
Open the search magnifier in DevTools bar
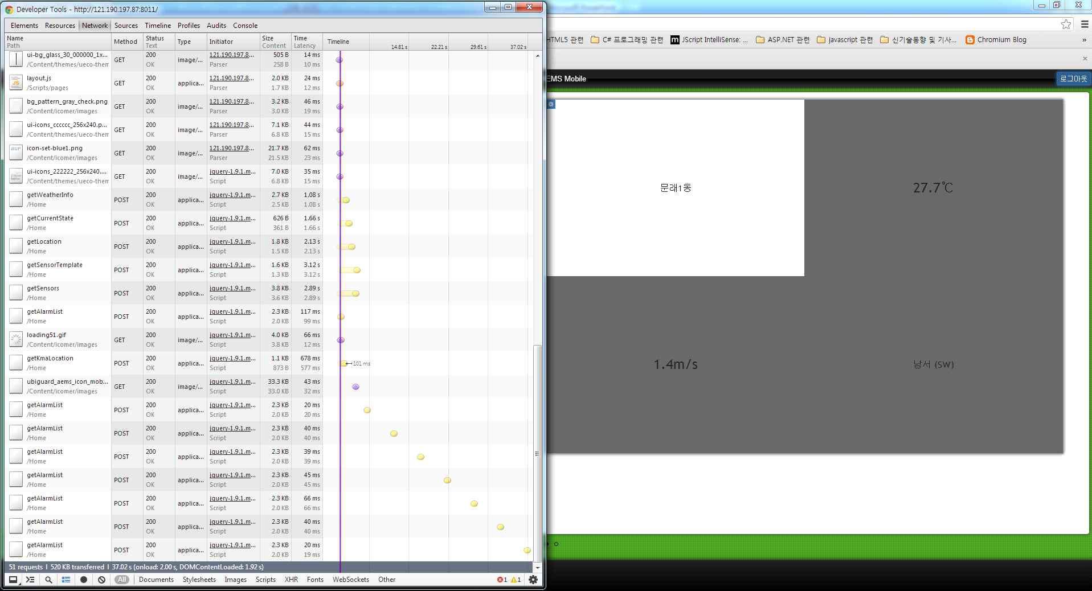(48, 580)
